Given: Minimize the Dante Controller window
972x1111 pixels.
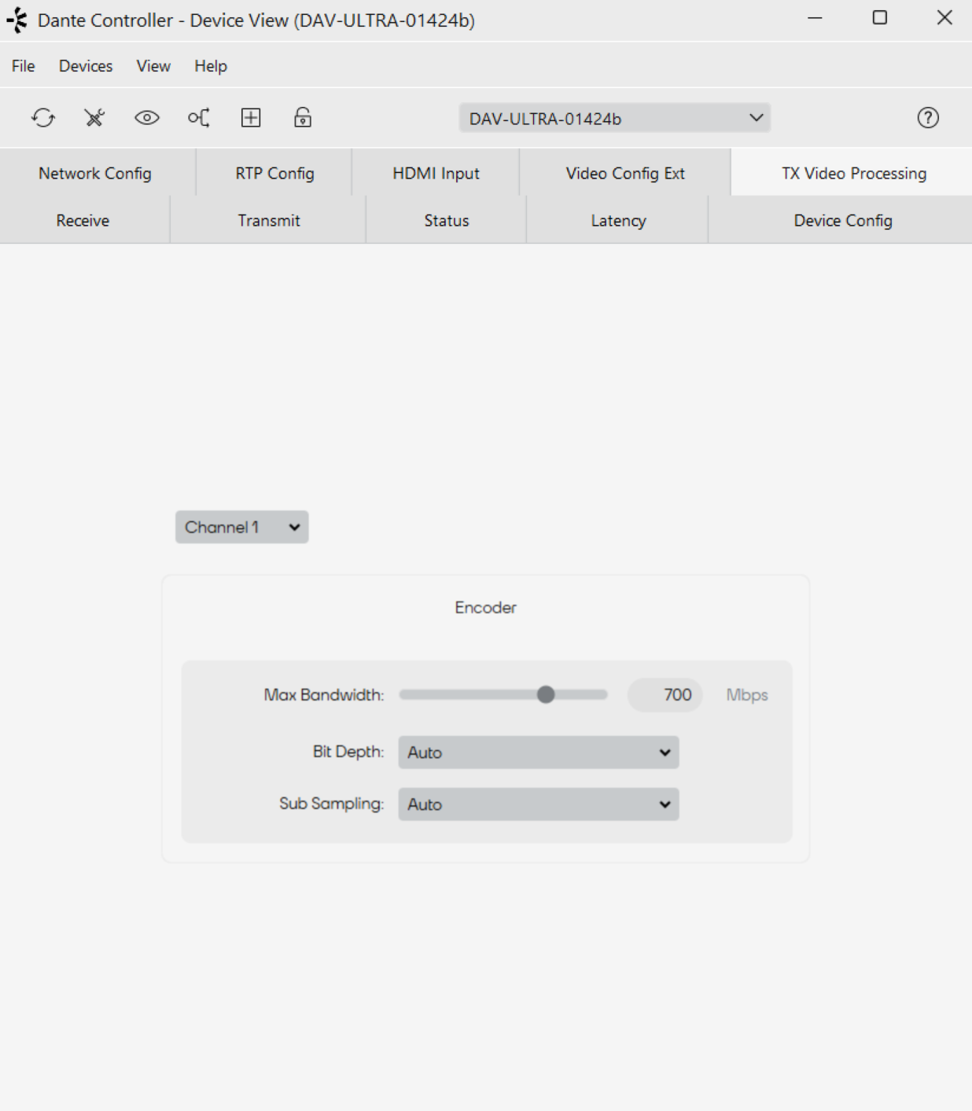Looking at the screenshot, I should point(815,18).
